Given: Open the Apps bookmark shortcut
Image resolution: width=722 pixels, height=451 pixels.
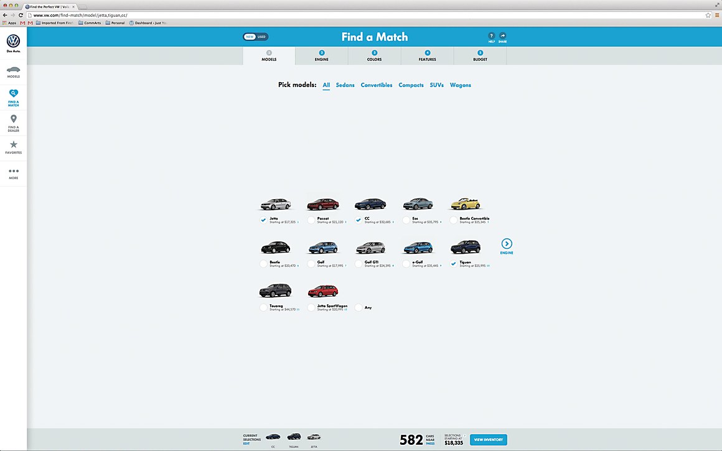Looking at the screenshot, I should pyautogui.click(x=9, y=22).
